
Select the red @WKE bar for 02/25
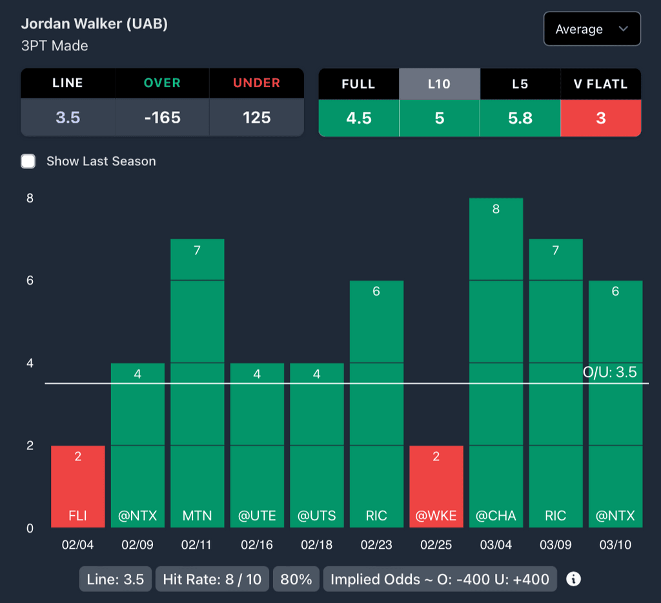point(436,486)
